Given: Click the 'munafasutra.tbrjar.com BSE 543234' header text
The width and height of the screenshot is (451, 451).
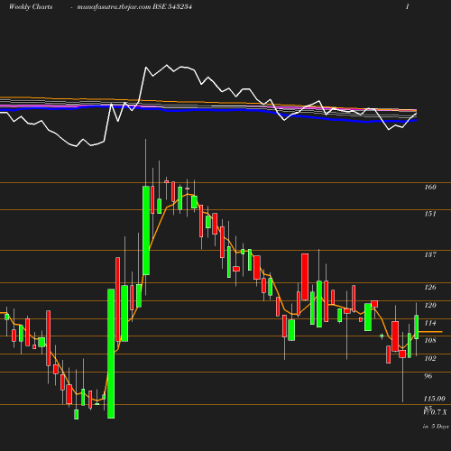Looking at the screenshot, I should point(134,7).
